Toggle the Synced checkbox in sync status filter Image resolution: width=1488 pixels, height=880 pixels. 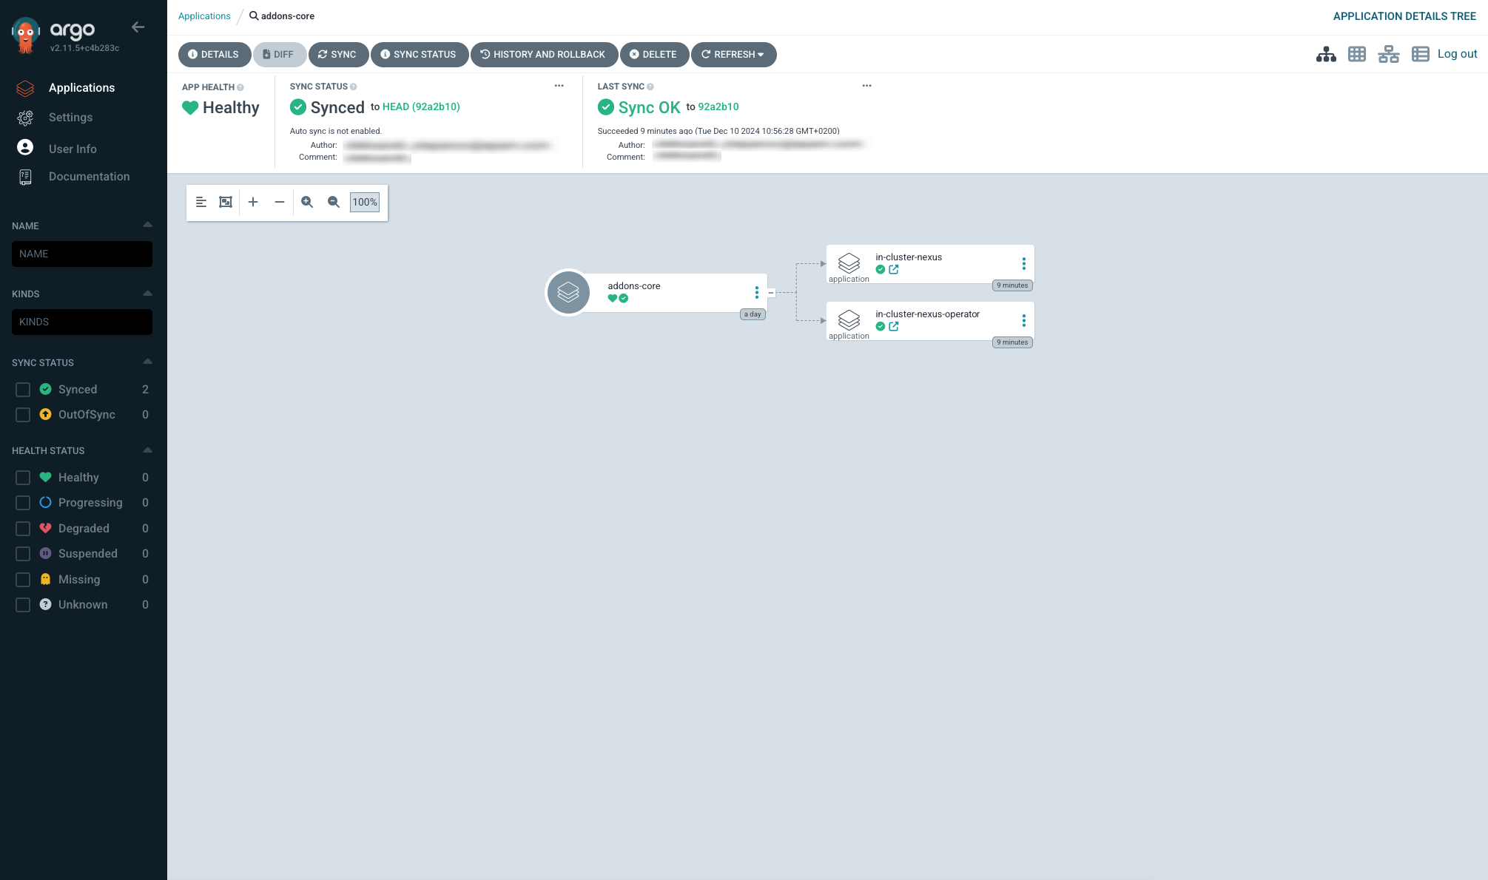[23, 389]
